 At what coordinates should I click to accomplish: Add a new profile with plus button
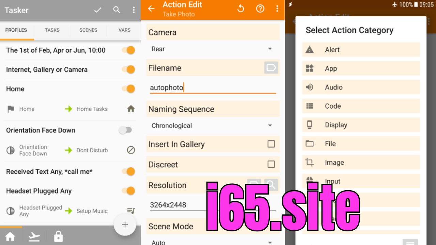coord(125,225)
